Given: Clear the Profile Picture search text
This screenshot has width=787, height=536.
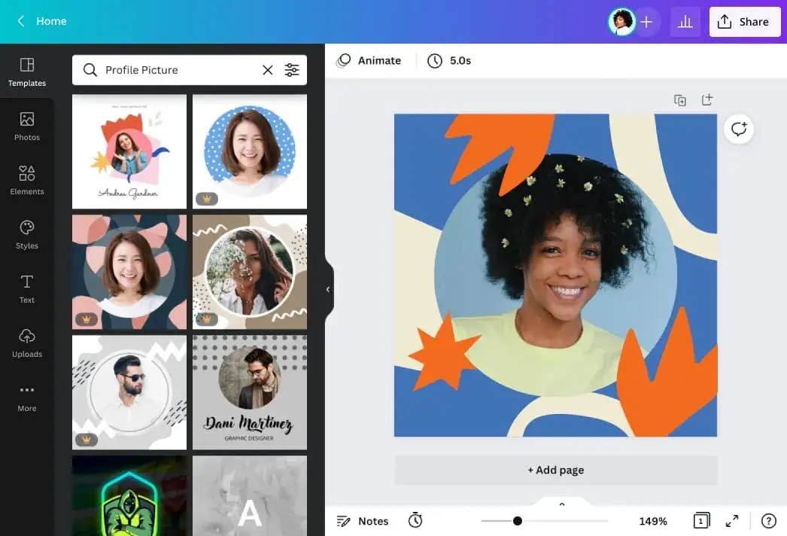Looking at the screenshot, I should 267,70.
